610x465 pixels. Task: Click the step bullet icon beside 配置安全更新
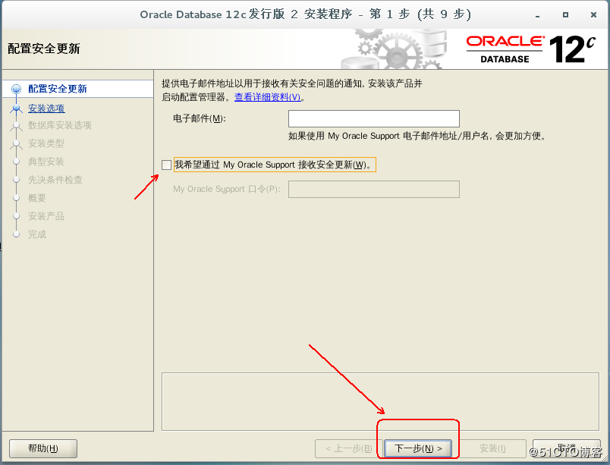17,89
